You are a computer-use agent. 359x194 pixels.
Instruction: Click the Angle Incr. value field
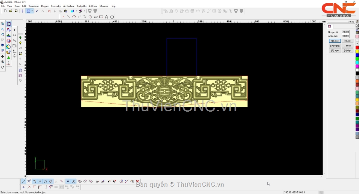346,36
